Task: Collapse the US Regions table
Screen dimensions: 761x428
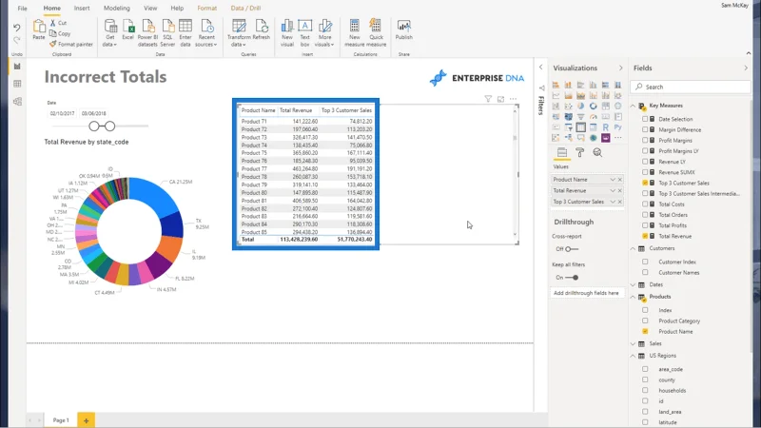Action: pos(633,356)
